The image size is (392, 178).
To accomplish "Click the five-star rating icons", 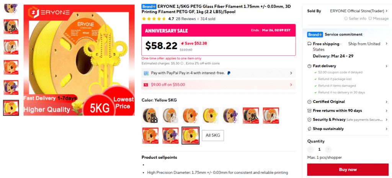I will [x=154, y=19].
